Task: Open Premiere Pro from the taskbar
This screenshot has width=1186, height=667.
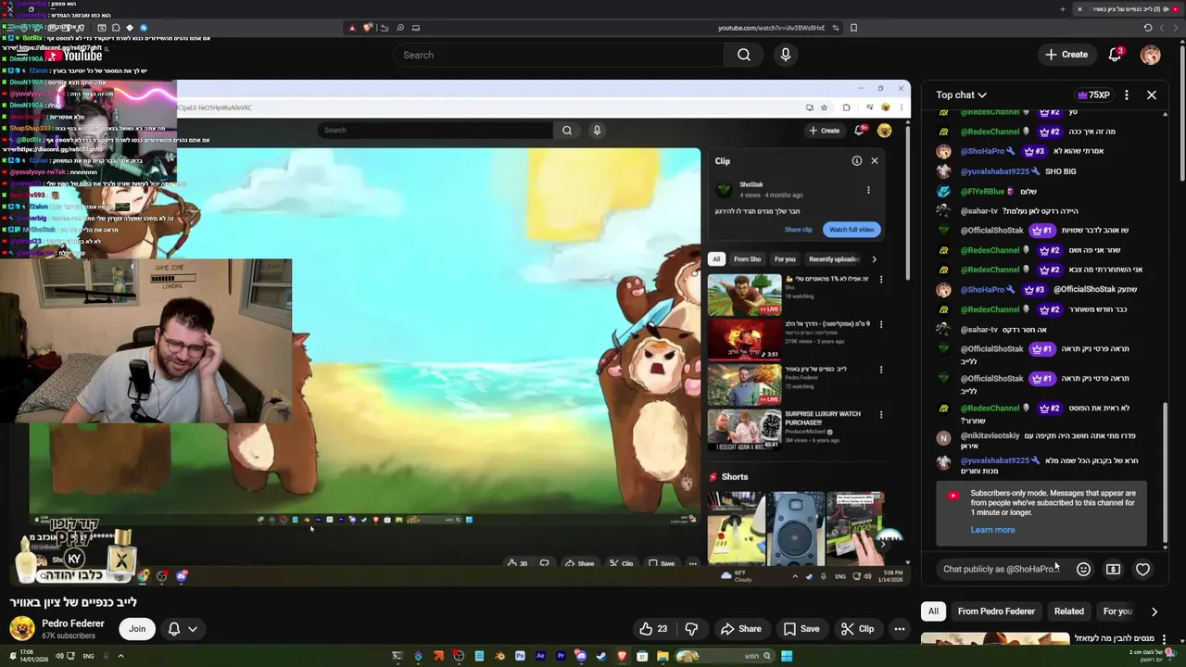Action: click(x=561, y=656)
